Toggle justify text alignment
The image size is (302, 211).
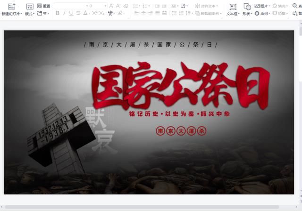point(157,13)
